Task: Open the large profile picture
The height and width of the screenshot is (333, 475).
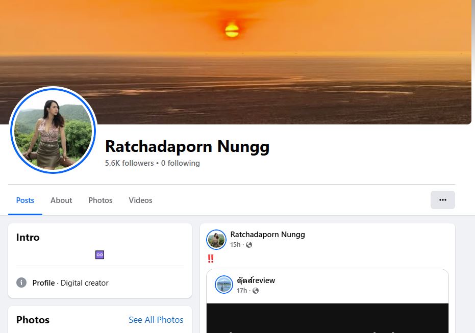Action: tap(53, 130)
